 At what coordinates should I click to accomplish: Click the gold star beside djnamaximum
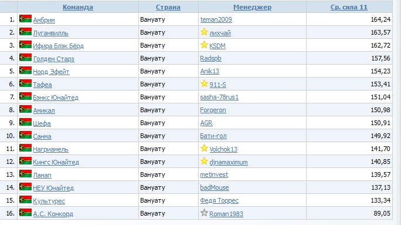click(x=204, y=161)
